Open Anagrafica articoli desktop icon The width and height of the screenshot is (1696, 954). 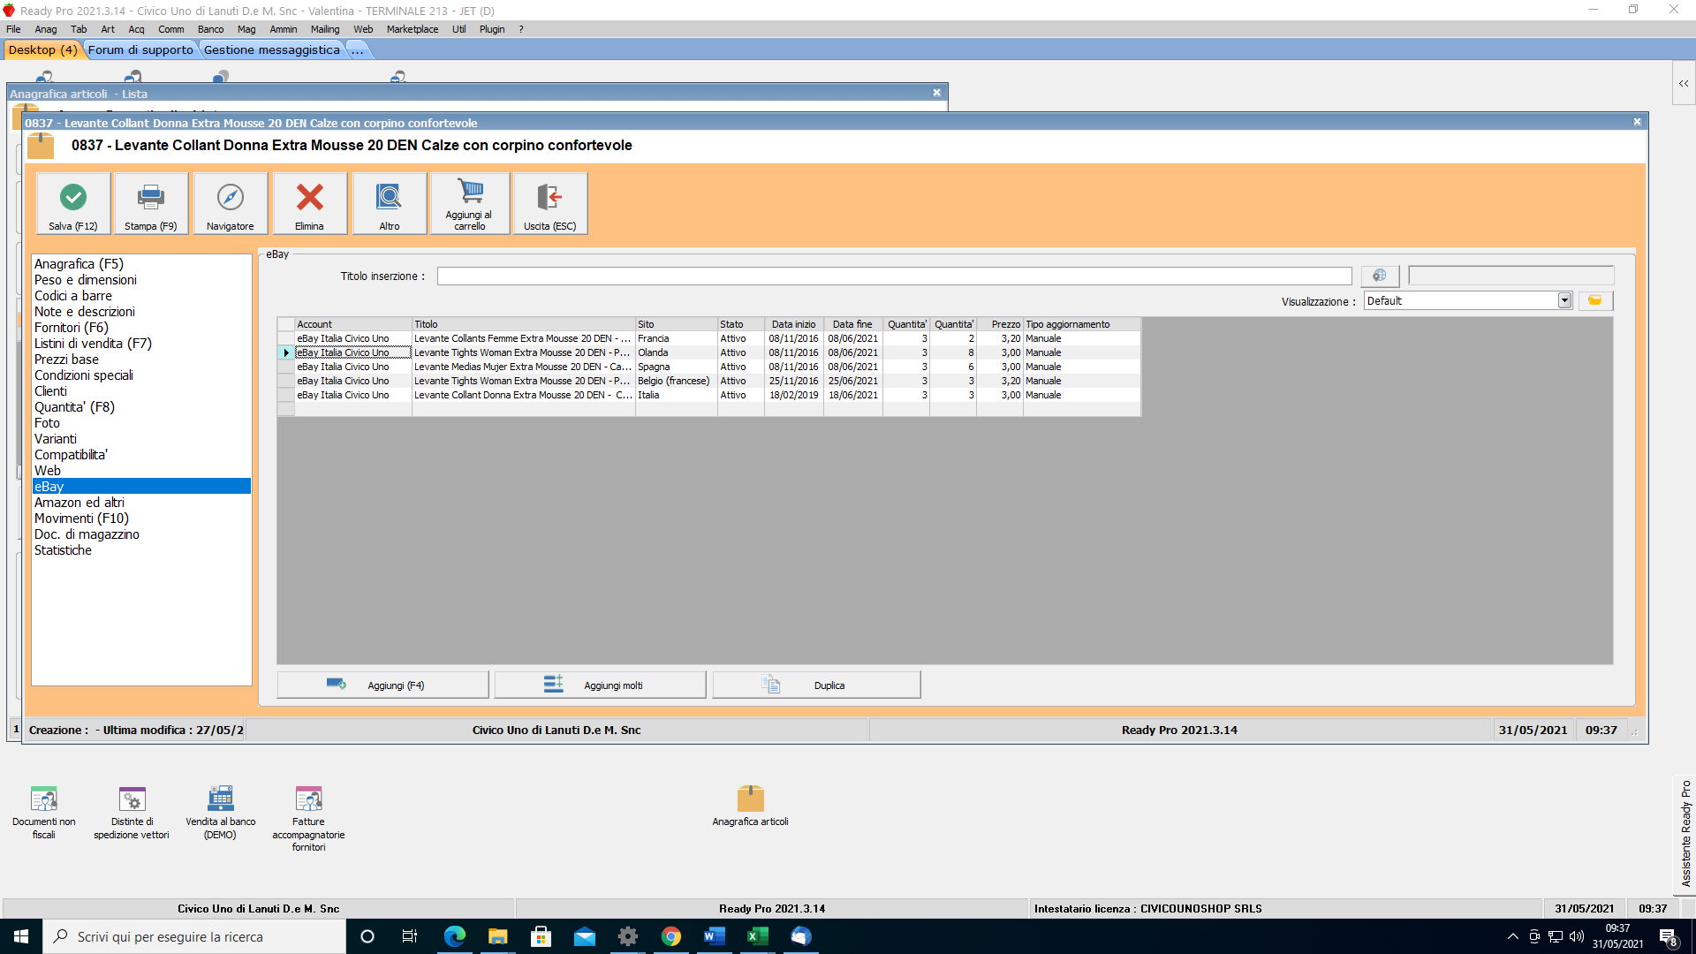[750, 806]
